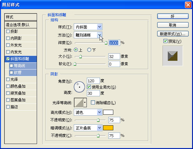Click the 深度 field showing 1000
The height and width of the screenshot is (149, 193).
[114, 43]
